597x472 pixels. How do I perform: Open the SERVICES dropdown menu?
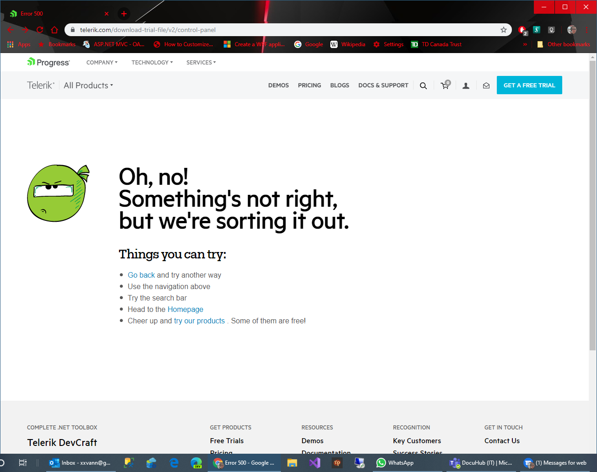click(201, 62)
